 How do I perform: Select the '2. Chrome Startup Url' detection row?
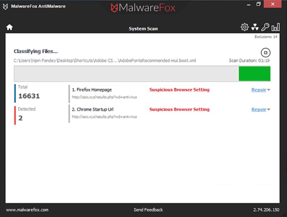pyautogui.click(x=169, y=113)
